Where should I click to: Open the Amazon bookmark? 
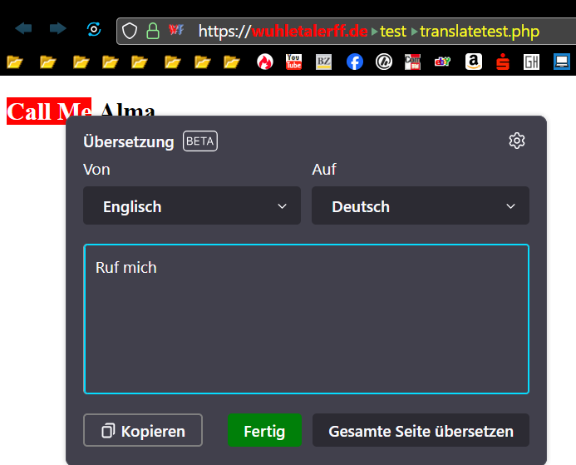474,62
